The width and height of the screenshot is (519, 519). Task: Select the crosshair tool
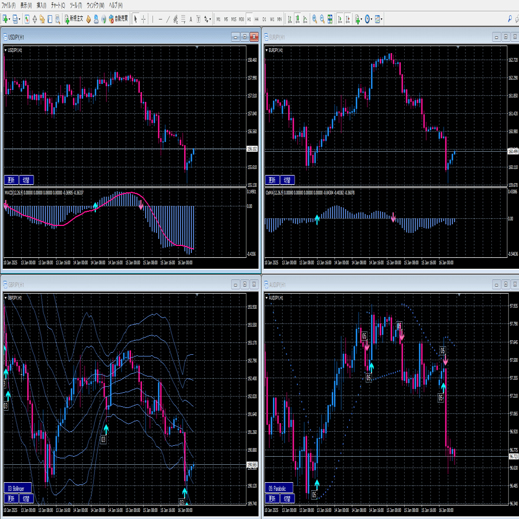(x=144, y=19)
